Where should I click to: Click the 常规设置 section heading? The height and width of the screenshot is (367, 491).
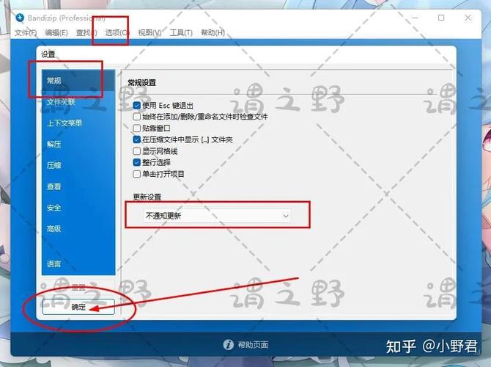(141, 83)
